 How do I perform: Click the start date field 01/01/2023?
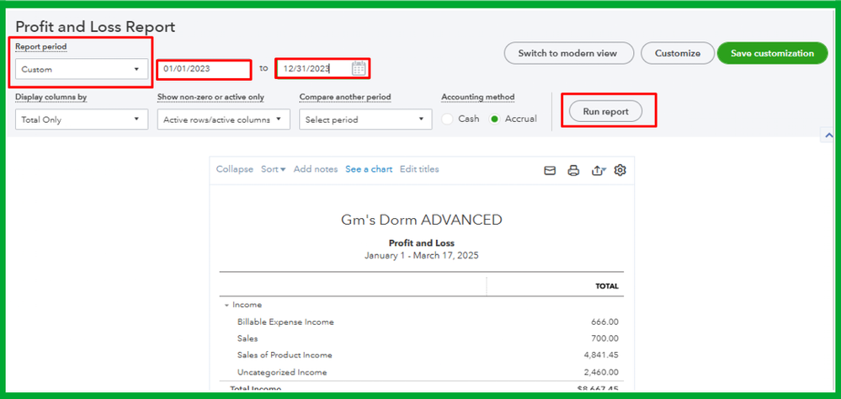[204, 69]
